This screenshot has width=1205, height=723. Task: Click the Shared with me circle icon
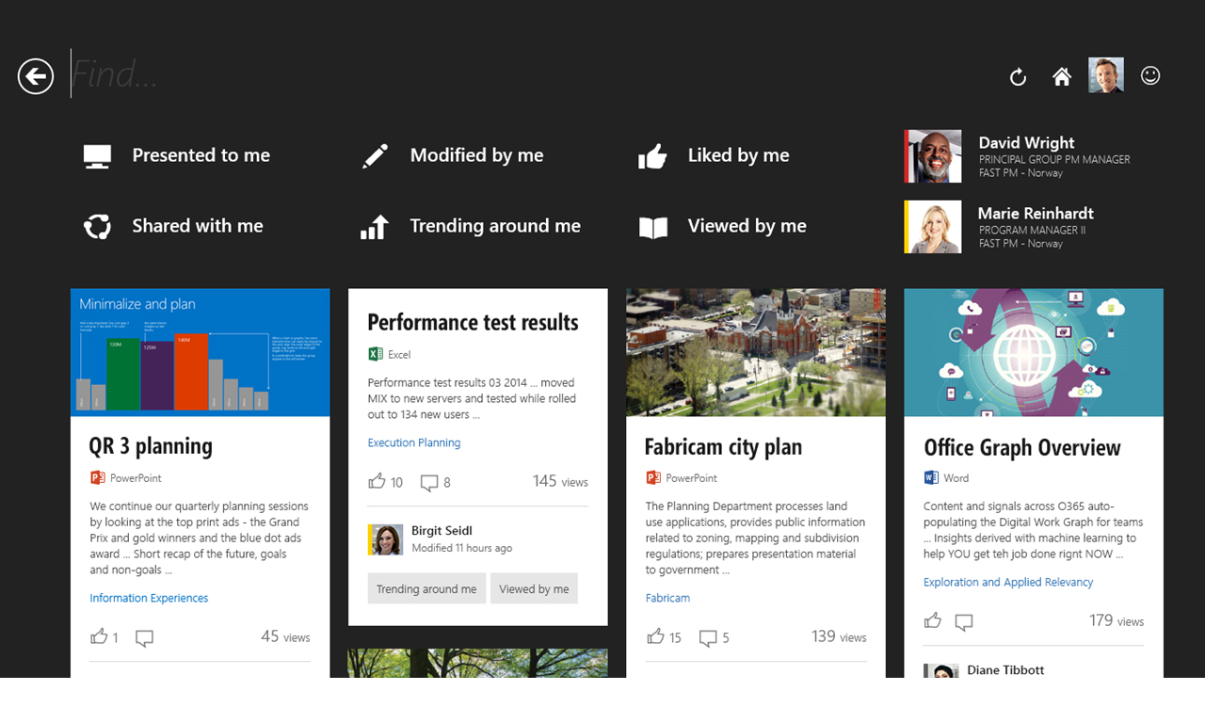97,227
